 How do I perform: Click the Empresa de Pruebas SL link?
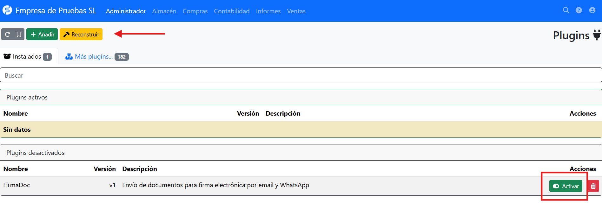[x=56, y=11]
